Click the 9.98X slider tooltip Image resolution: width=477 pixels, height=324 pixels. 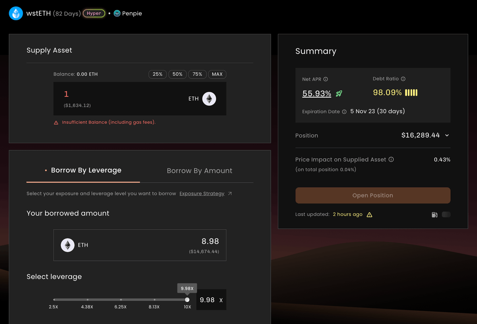click(187, 289)
